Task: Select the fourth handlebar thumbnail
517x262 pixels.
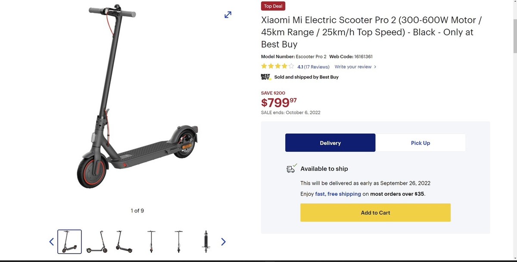Action: [x=151, y=241]
